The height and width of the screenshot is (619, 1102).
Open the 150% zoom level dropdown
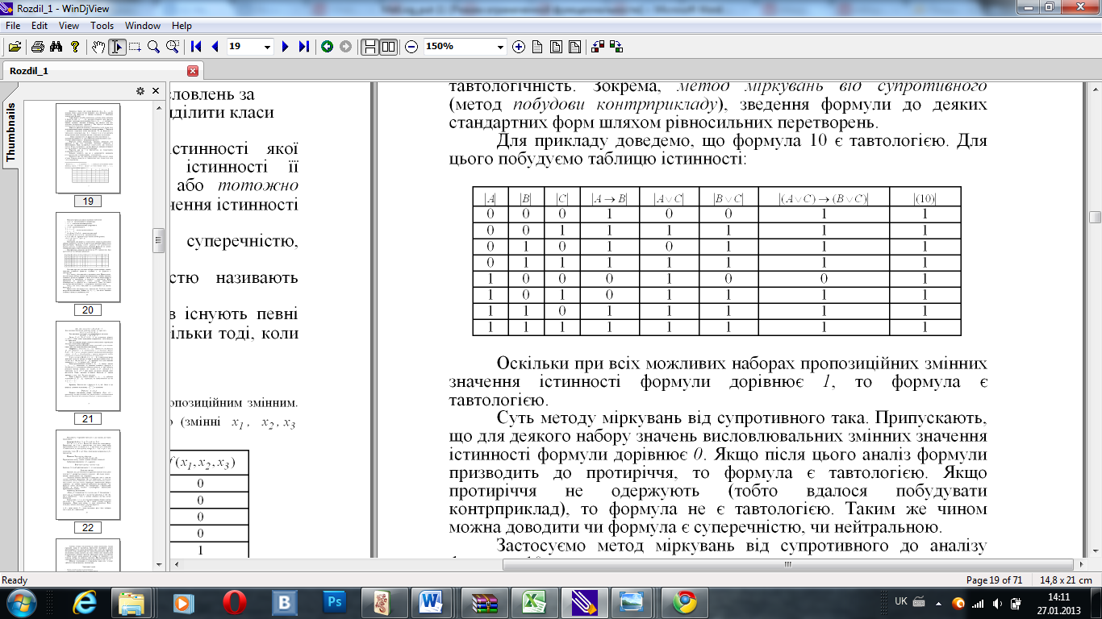click(x=500, y=47)
